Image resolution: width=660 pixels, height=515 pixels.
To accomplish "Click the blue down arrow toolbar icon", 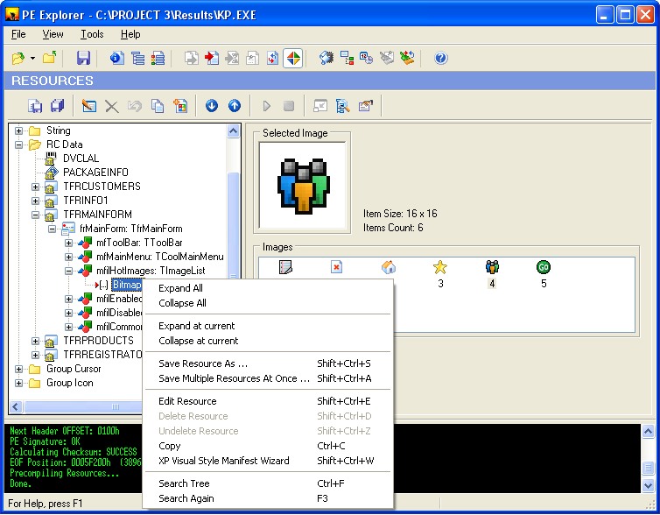I will (212, 106).
